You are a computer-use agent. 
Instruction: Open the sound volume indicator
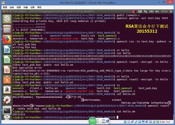(157, 11)
